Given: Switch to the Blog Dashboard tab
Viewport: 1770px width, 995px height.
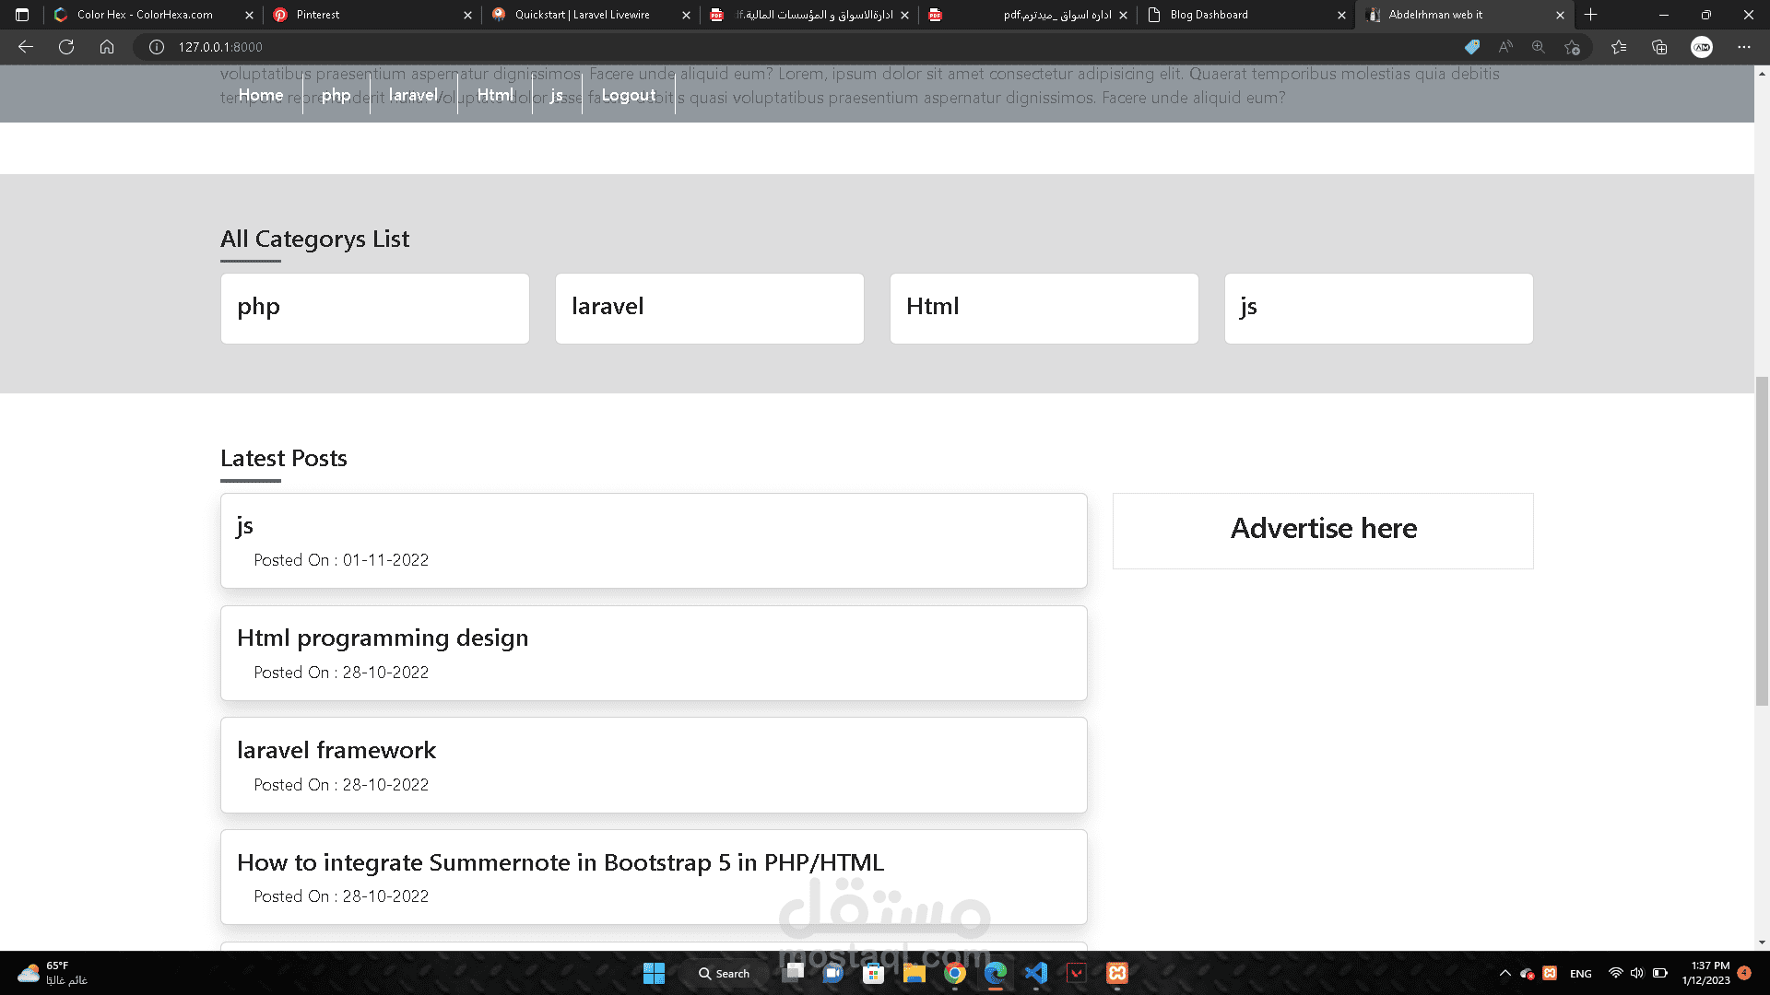Looking at the screenshot, I should [1246, 15].
